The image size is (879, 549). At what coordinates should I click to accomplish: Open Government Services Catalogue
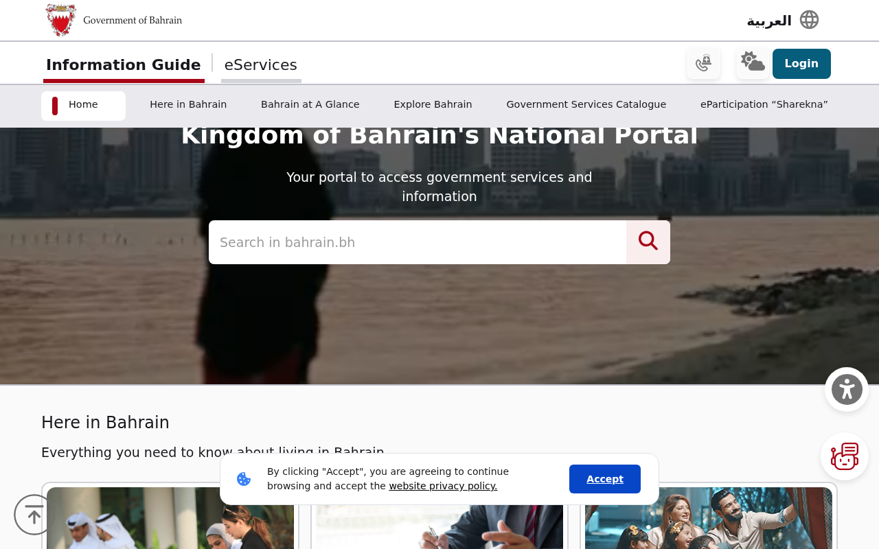coord(586,105)
